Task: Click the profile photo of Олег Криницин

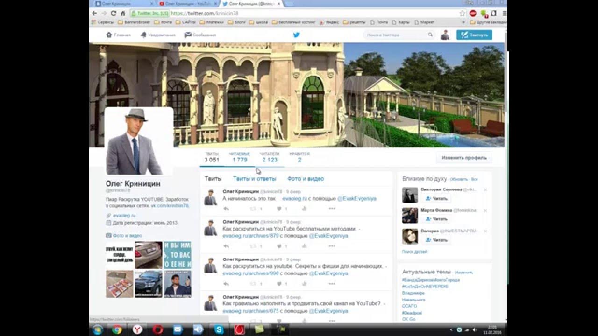Action: pos(139,141)
